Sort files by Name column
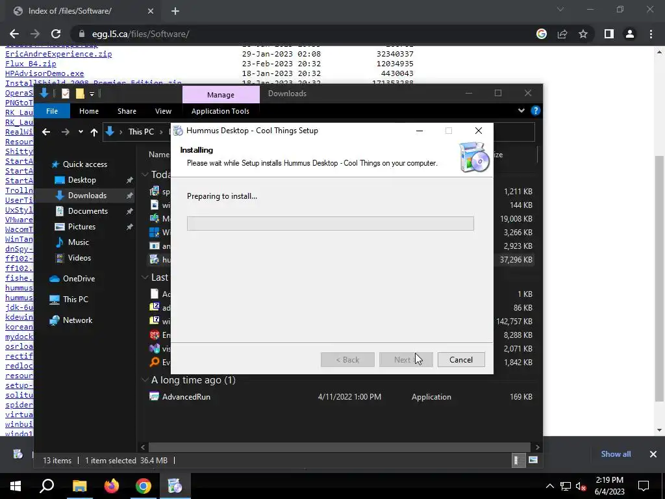This screenshot has height=499, width=665. (x=159, y=155)
